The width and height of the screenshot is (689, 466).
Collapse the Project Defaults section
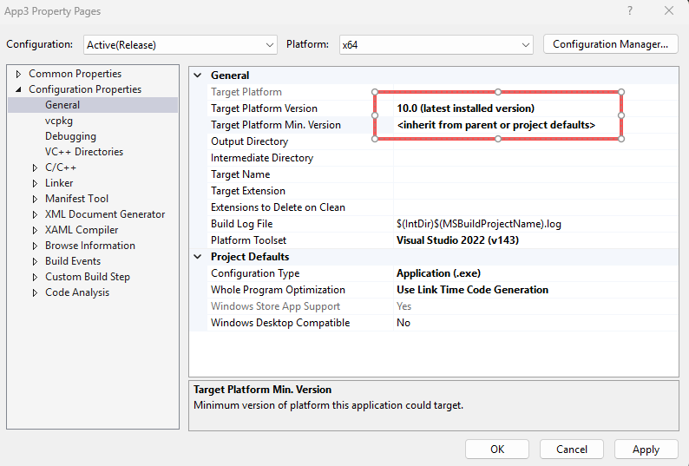(199, 257)
